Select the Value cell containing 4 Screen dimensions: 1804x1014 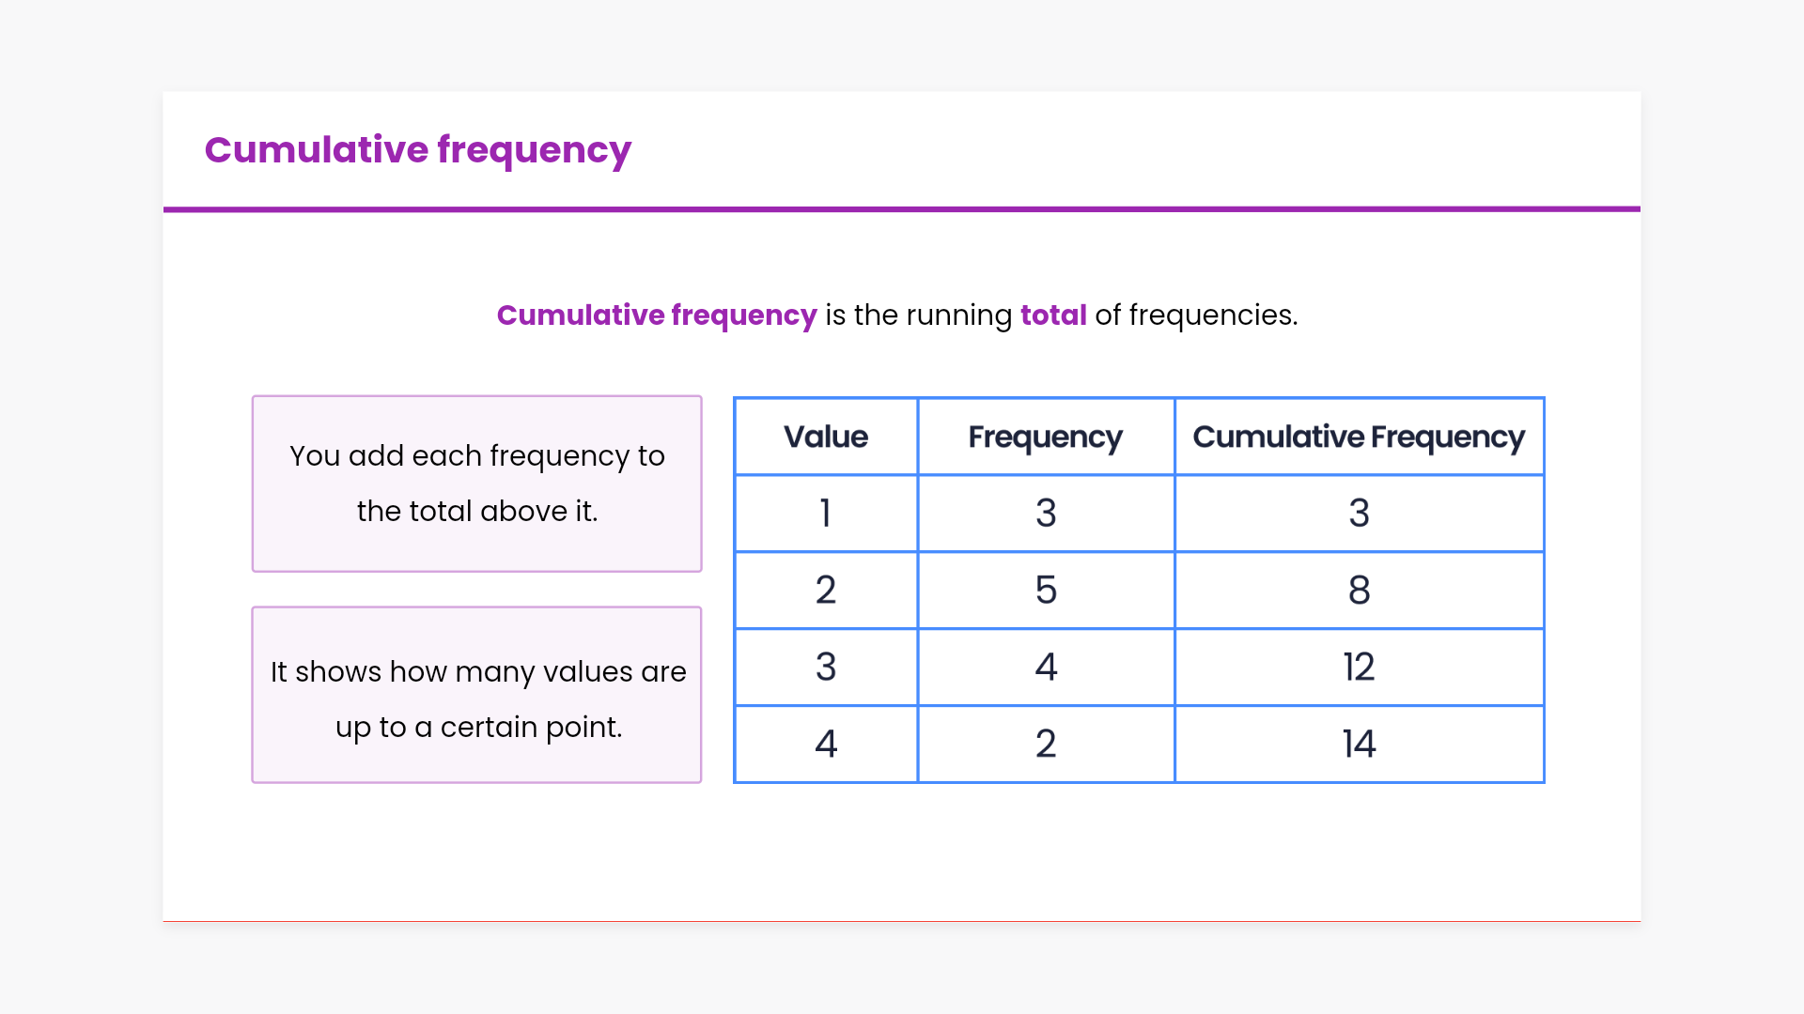point(825,744)
